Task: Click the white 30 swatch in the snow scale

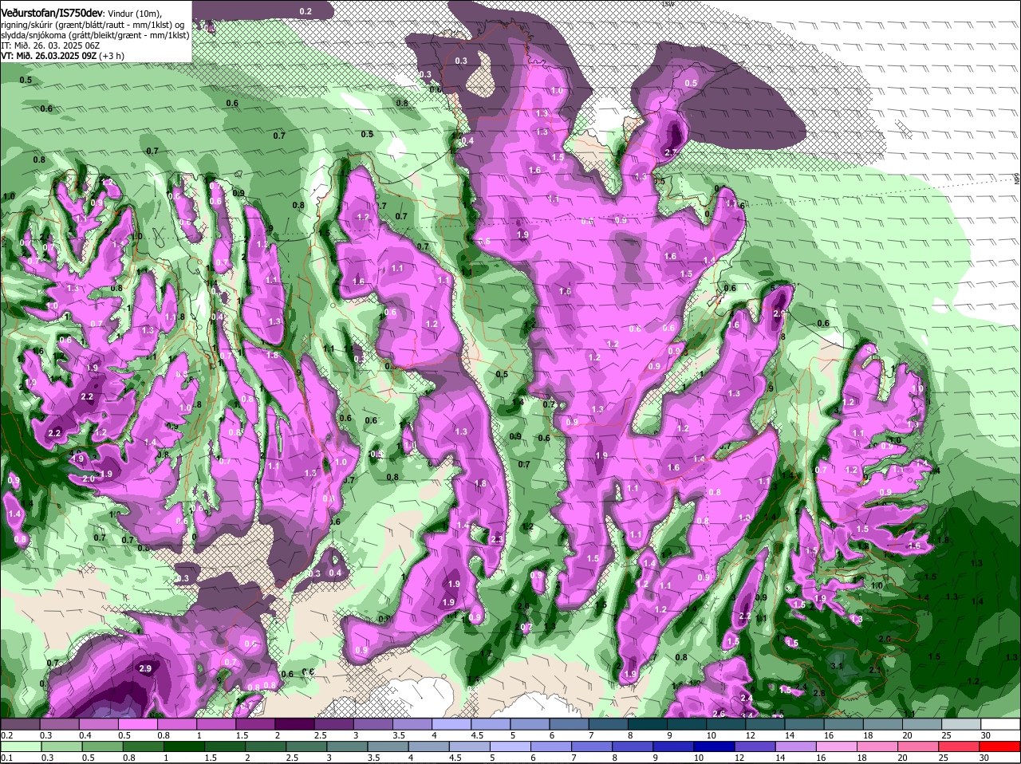Action: click(x=999, y=723)
